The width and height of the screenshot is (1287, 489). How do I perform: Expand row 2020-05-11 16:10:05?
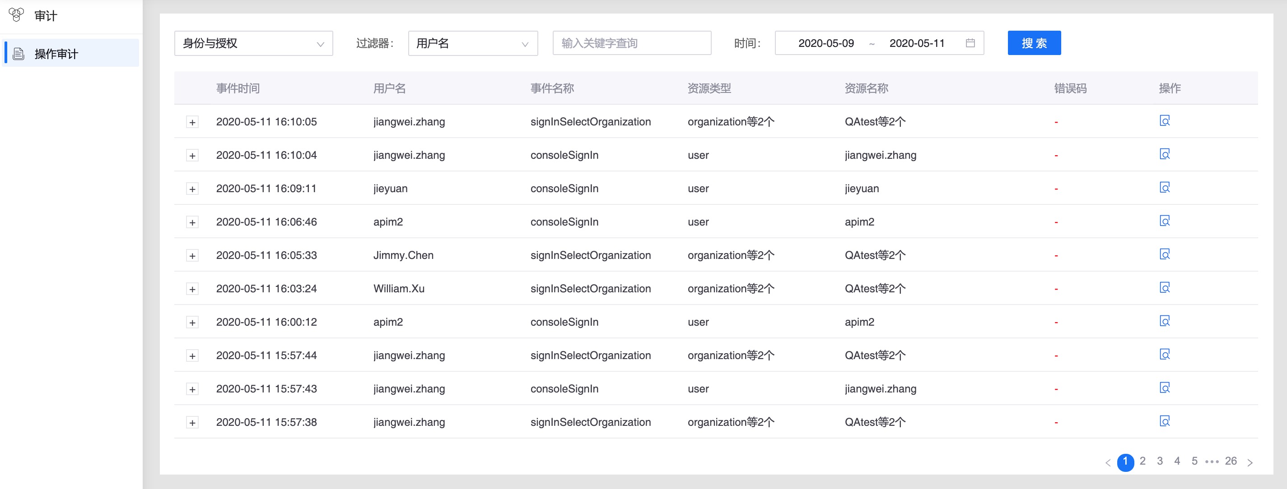192,122
